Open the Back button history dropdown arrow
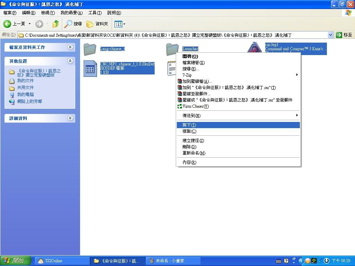This screenshot has height=266, width=355. click(29, 24)
